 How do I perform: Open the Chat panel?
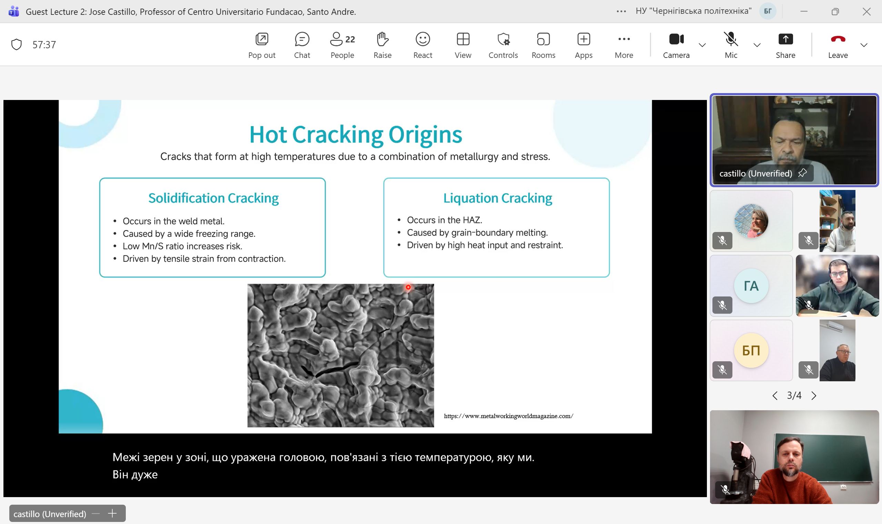click(302, 45)
